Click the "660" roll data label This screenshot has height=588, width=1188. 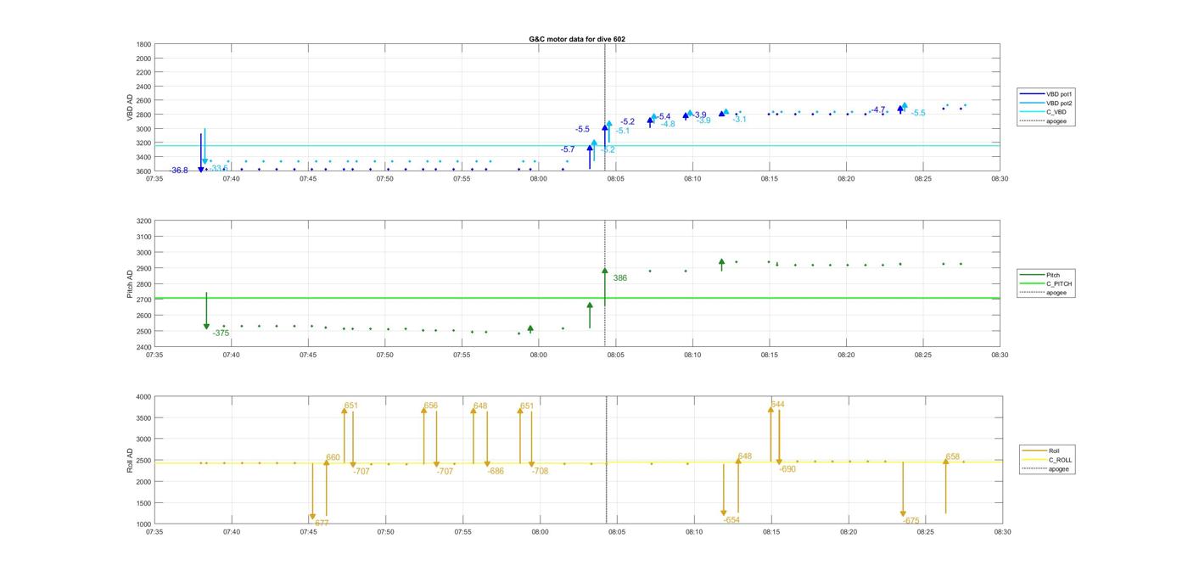(x=333, y=457)
